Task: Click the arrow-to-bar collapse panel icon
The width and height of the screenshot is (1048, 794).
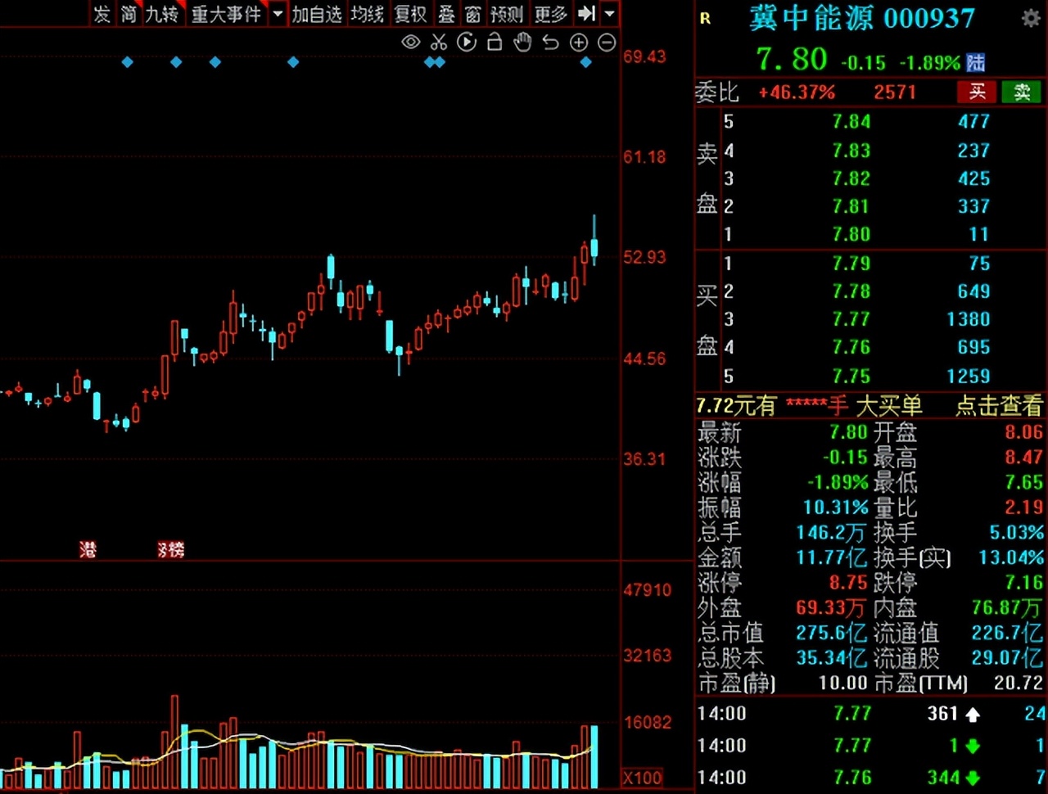Action: point(586,14)
